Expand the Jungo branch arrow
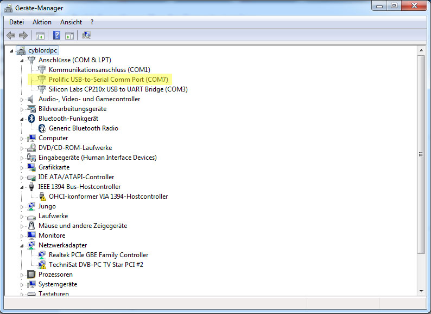 pyautogui.click(x=22, y=207)
